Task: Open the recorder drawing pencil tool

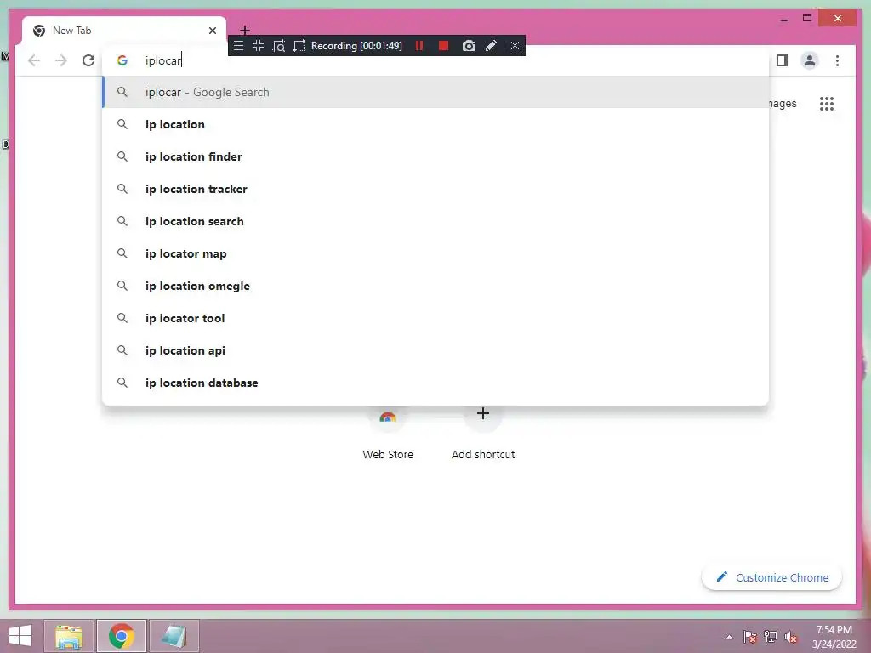Action: pos(491,46)
